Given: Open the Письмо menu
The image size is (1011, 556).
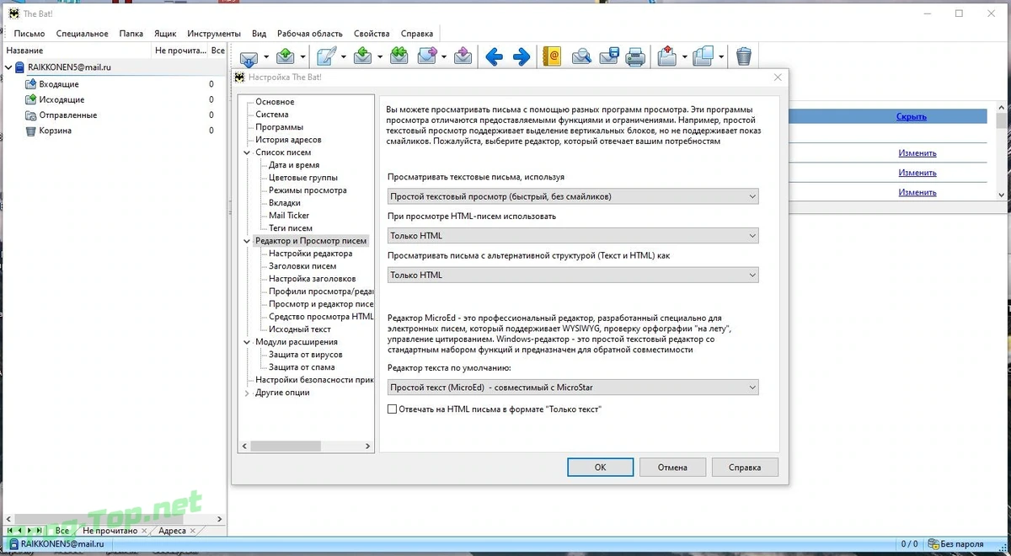Looking at the screenshot, I should [29, 34].
